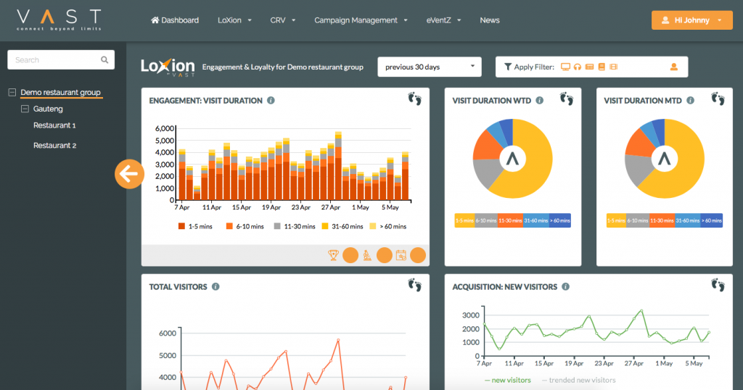743x390 pixels.
Task: Select Restaurant 1 in the sidebar
Action: click(x=54, y=125)
